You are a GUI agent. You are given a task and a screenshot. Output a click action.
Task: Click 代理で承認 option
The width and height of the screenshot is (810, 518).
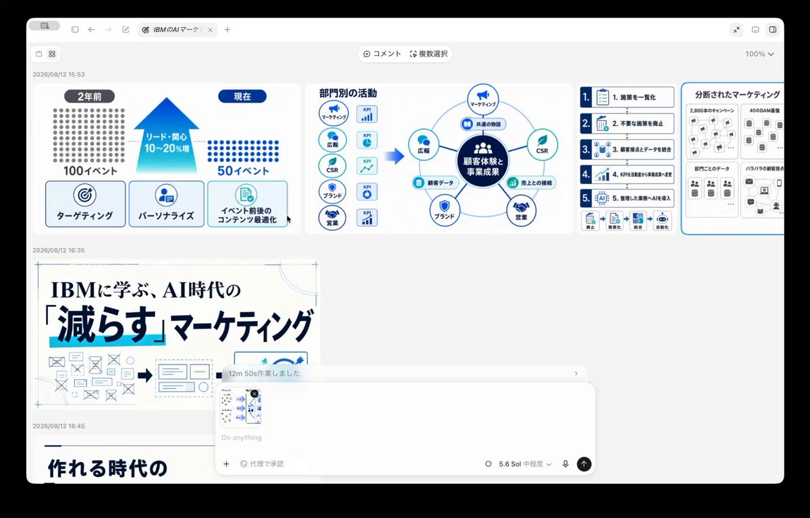262,464
